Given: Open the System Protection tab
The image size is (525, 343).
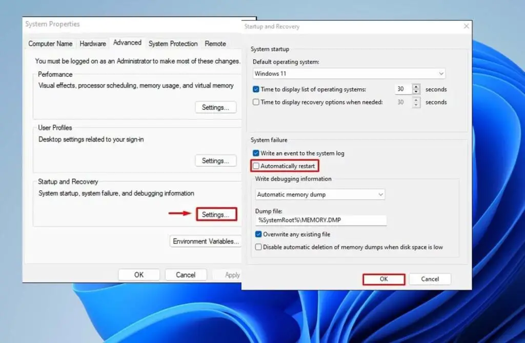Looking at the screenshot, I should click(173, 44).
